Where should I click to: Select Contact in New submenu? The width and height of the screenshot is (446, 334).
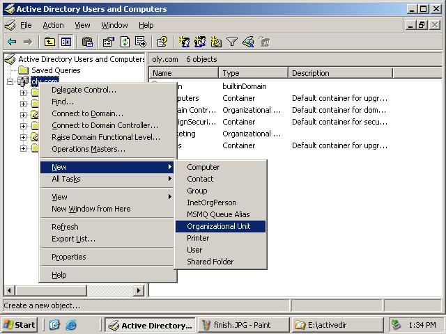pos(220,179)
